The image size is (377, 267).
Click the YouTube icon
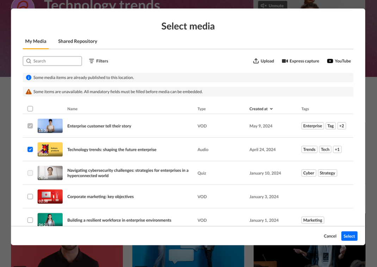pyautogui.click(x=330, y=61)
